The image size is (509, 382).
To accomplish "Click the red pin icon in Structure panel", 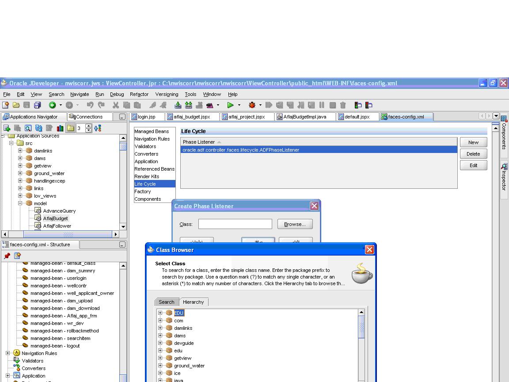I will tap(7, 256).
